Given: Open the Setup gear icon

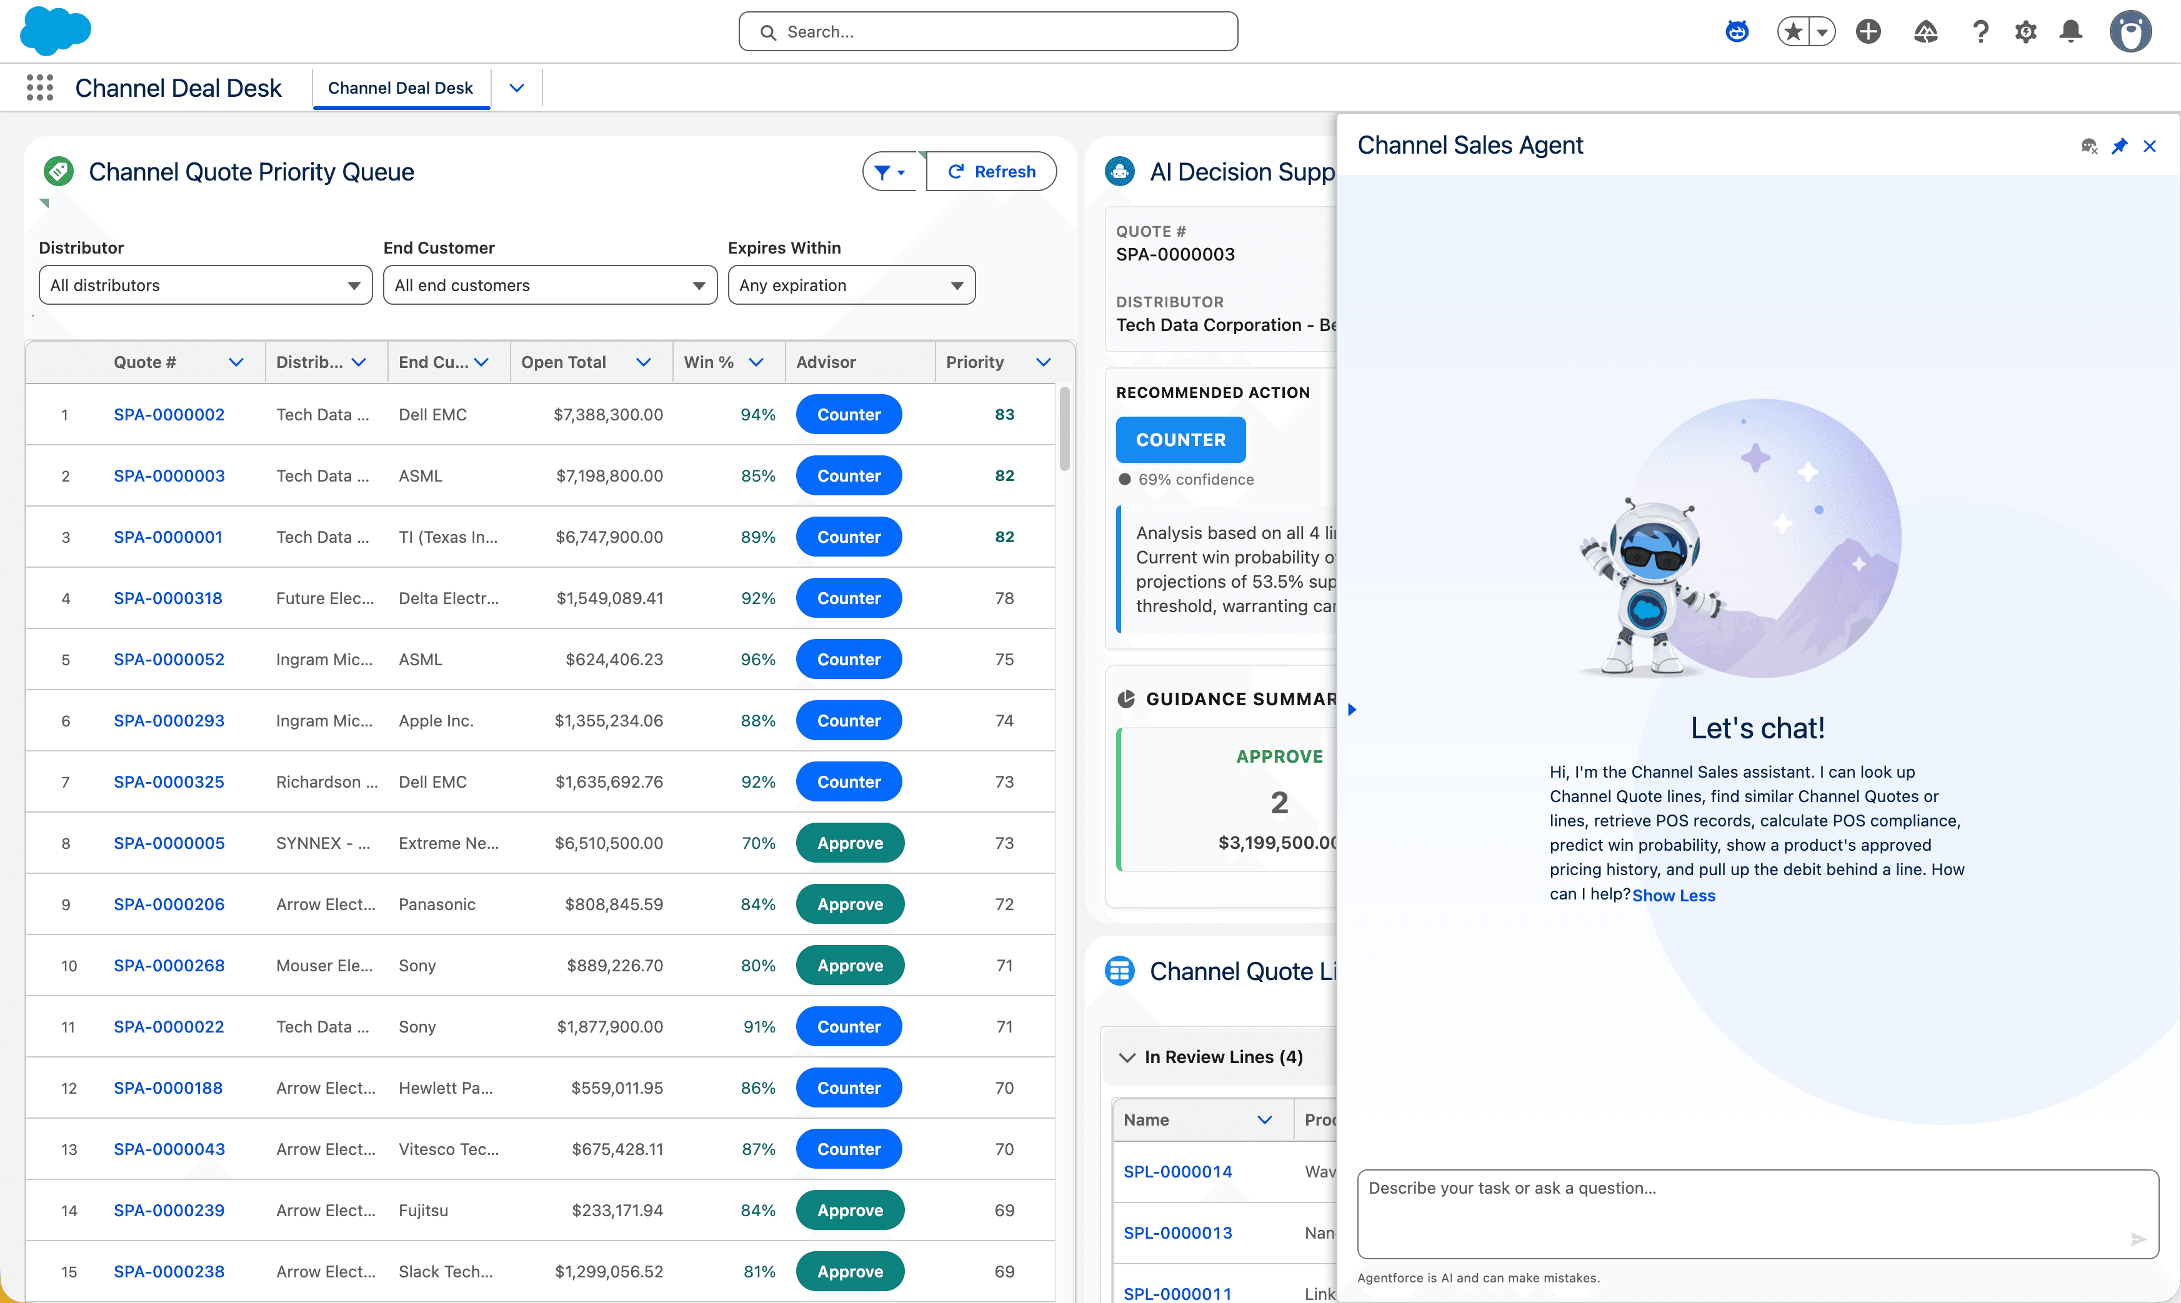Looking at the screenshot, I should point(2025,32).
